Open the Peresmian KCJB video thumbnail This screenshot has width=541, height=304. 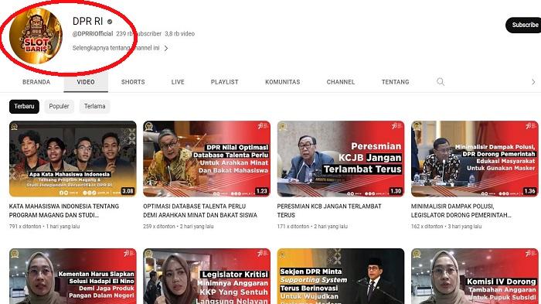coord(341,159)
